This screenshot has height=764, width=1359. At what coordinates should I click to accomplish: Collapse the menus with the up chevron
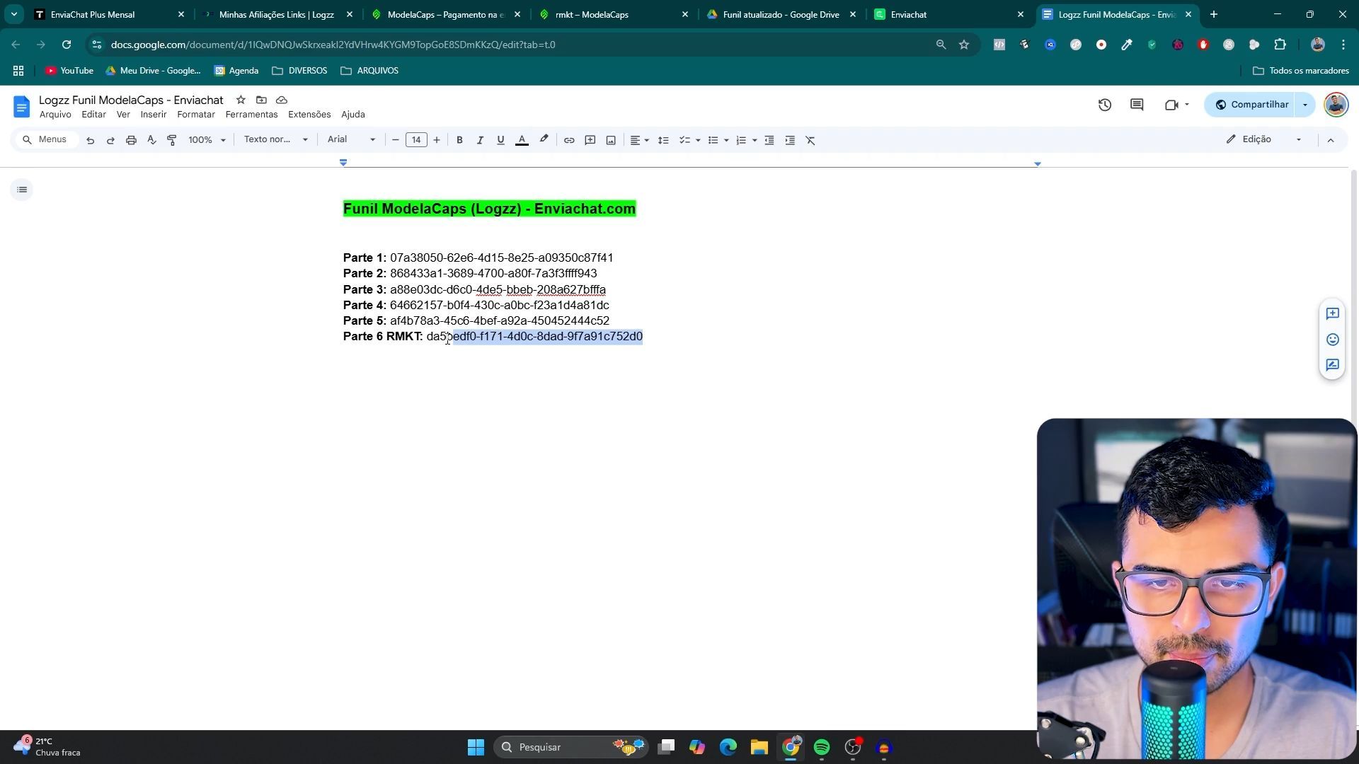1331,140
